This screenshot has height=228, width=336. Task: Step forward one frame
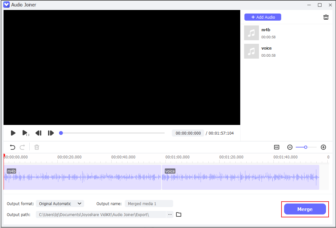(51, 133)
